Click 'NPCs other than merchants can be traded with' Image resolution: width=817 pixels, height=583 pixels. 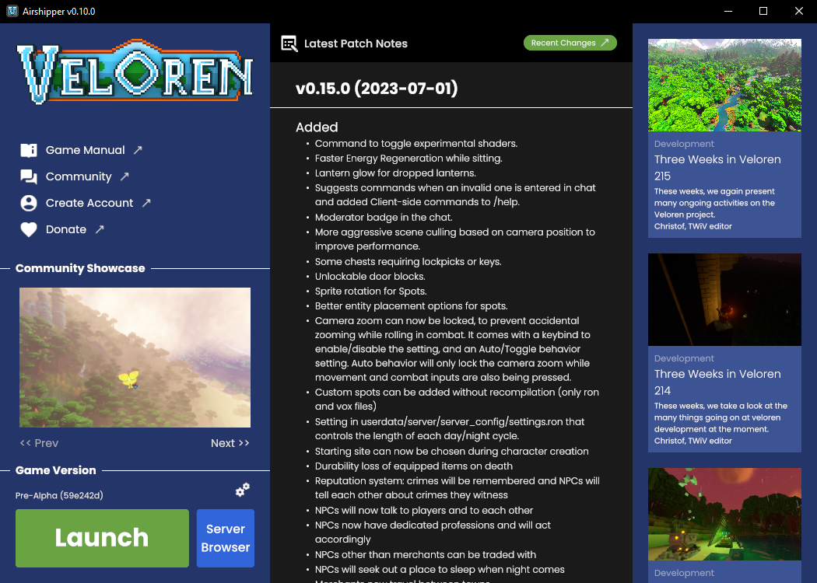pyautogui.click(x=426, y=554)
